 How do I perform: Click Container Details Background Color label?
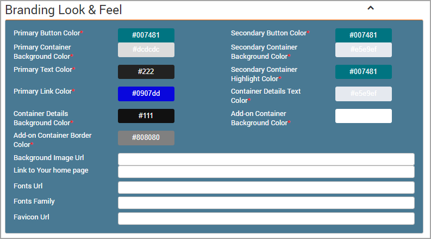pyautogui.click(x=43, y=118)
